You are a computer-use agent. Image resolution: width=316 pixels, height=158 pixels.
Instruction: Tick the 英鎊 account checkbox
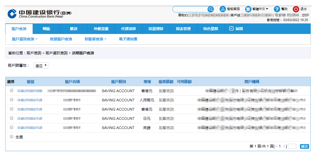click(x=12, y=127)
